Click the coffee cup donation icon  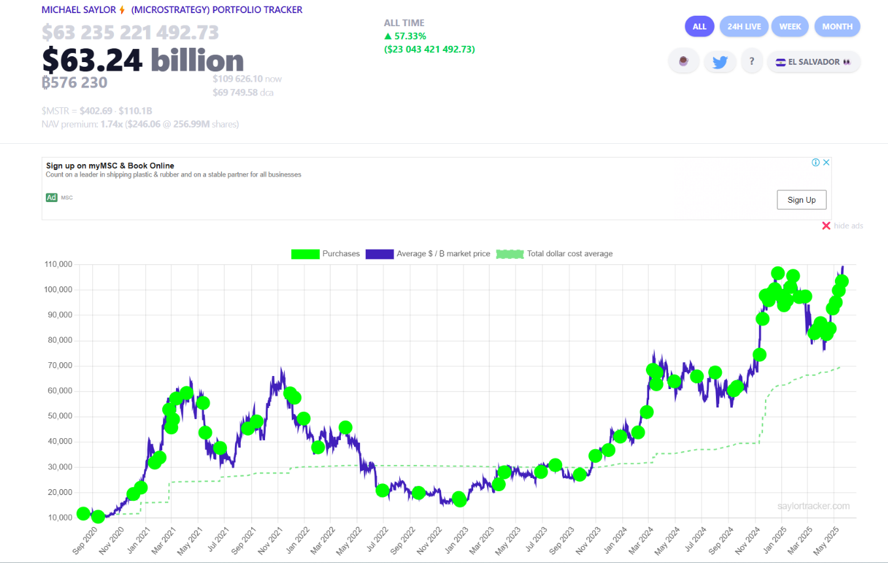684,61
